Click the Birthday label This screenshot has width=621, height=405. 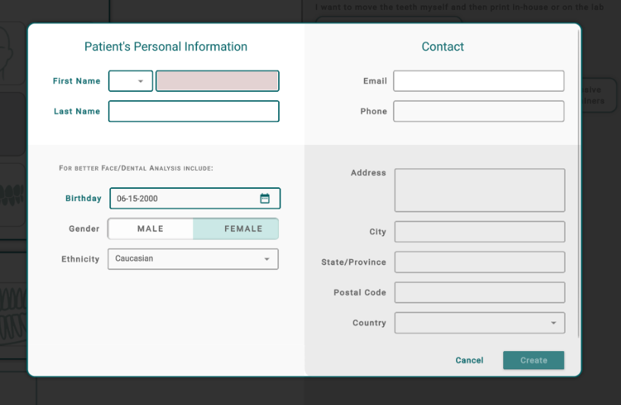tap(83, 199)
